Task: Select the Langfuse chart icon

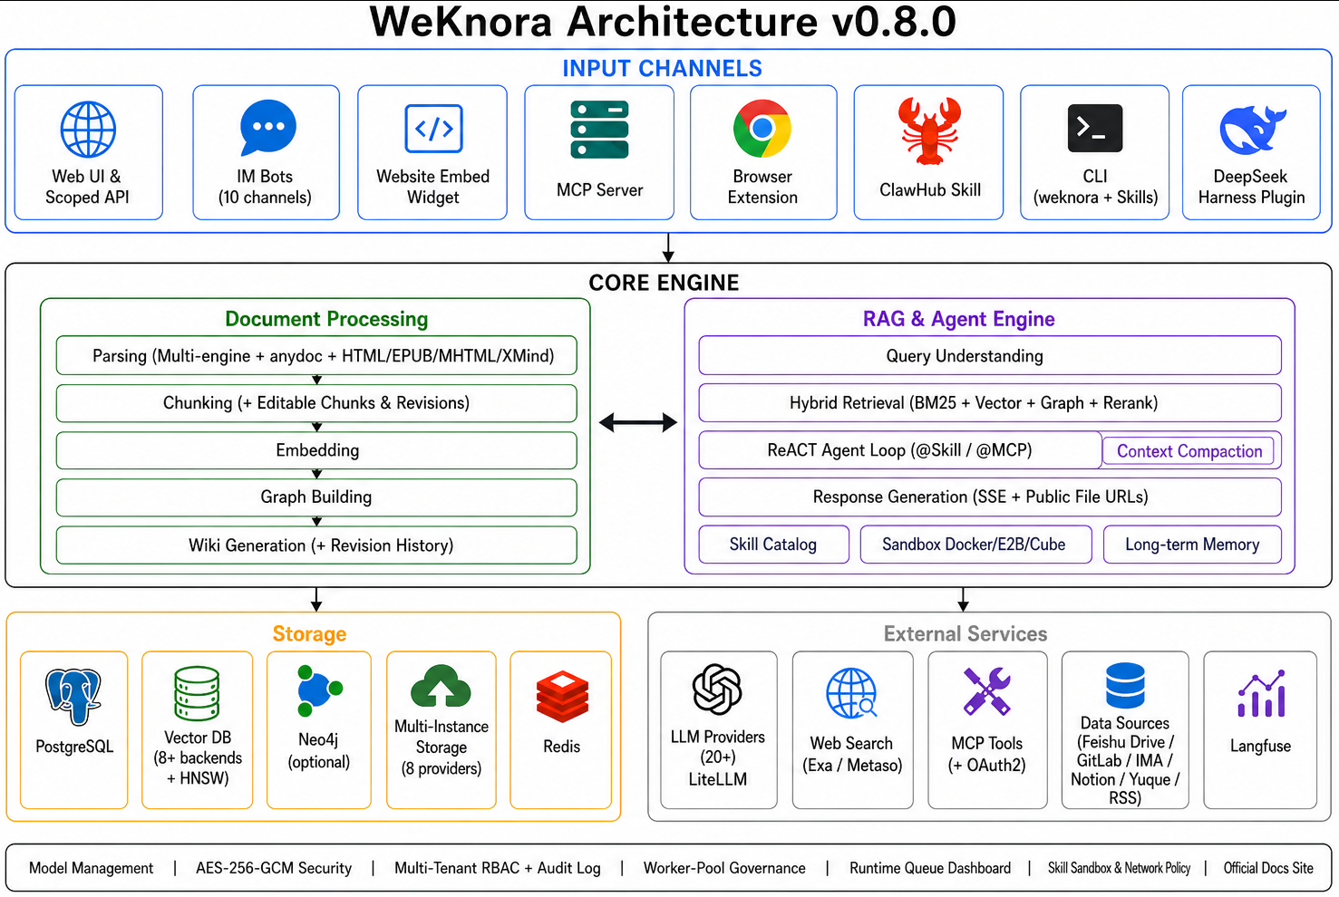Action: 1261,694
